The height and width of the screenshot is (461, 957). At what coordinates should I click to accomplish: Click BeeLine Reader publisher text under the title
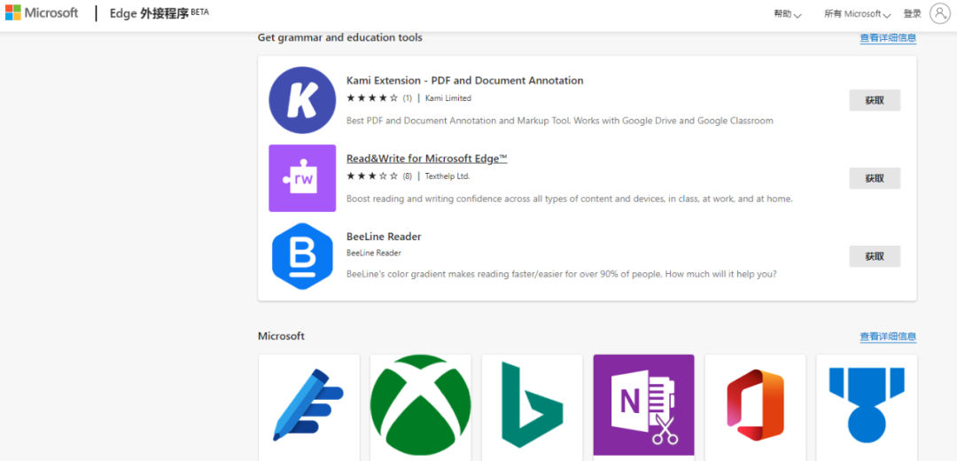[x=374, y=253]
